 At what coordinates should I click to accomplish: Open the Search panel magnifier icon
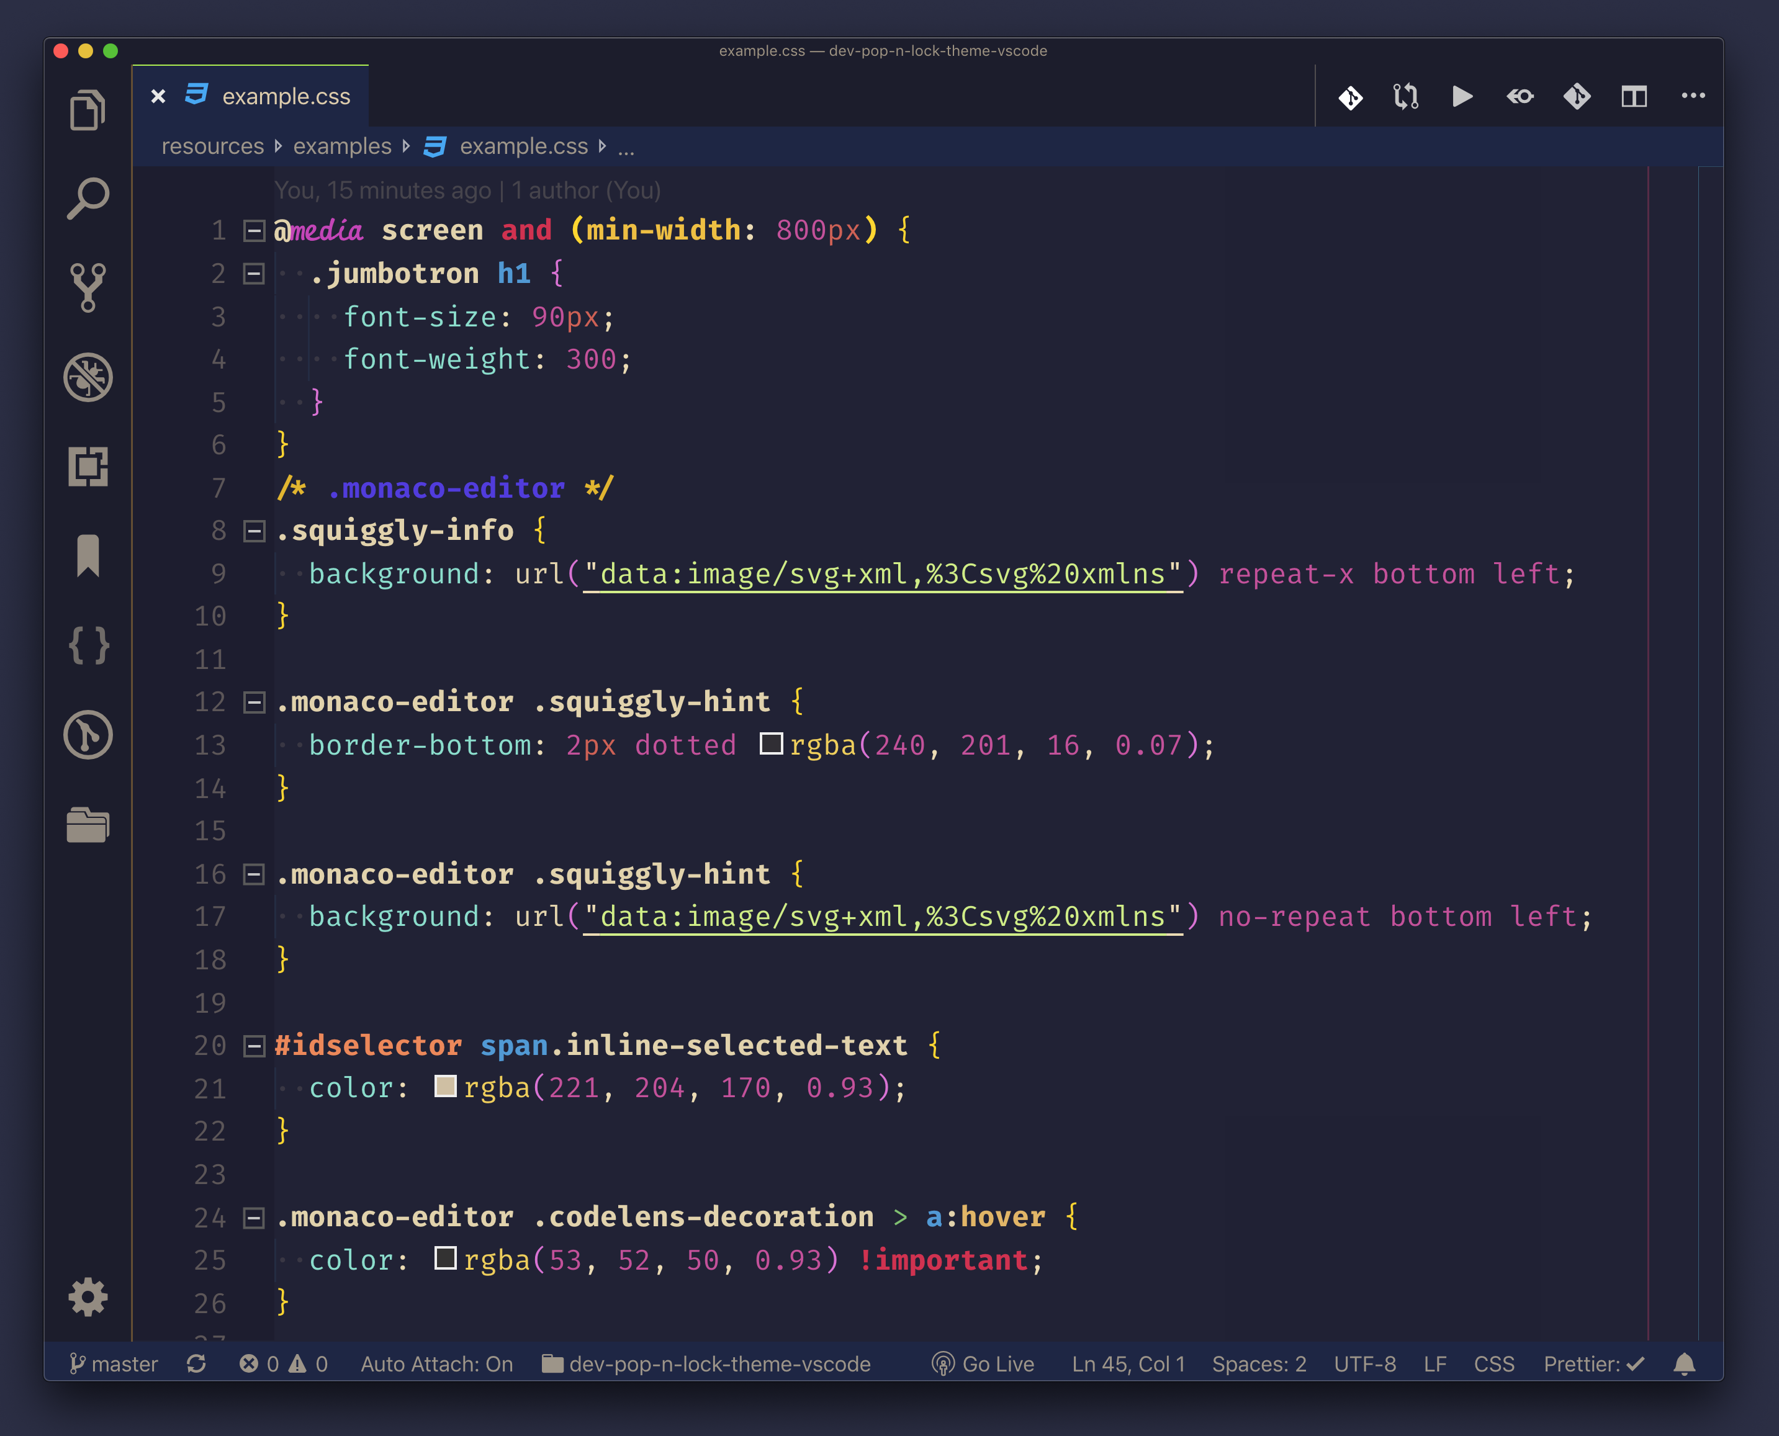[x=88, y=199]
